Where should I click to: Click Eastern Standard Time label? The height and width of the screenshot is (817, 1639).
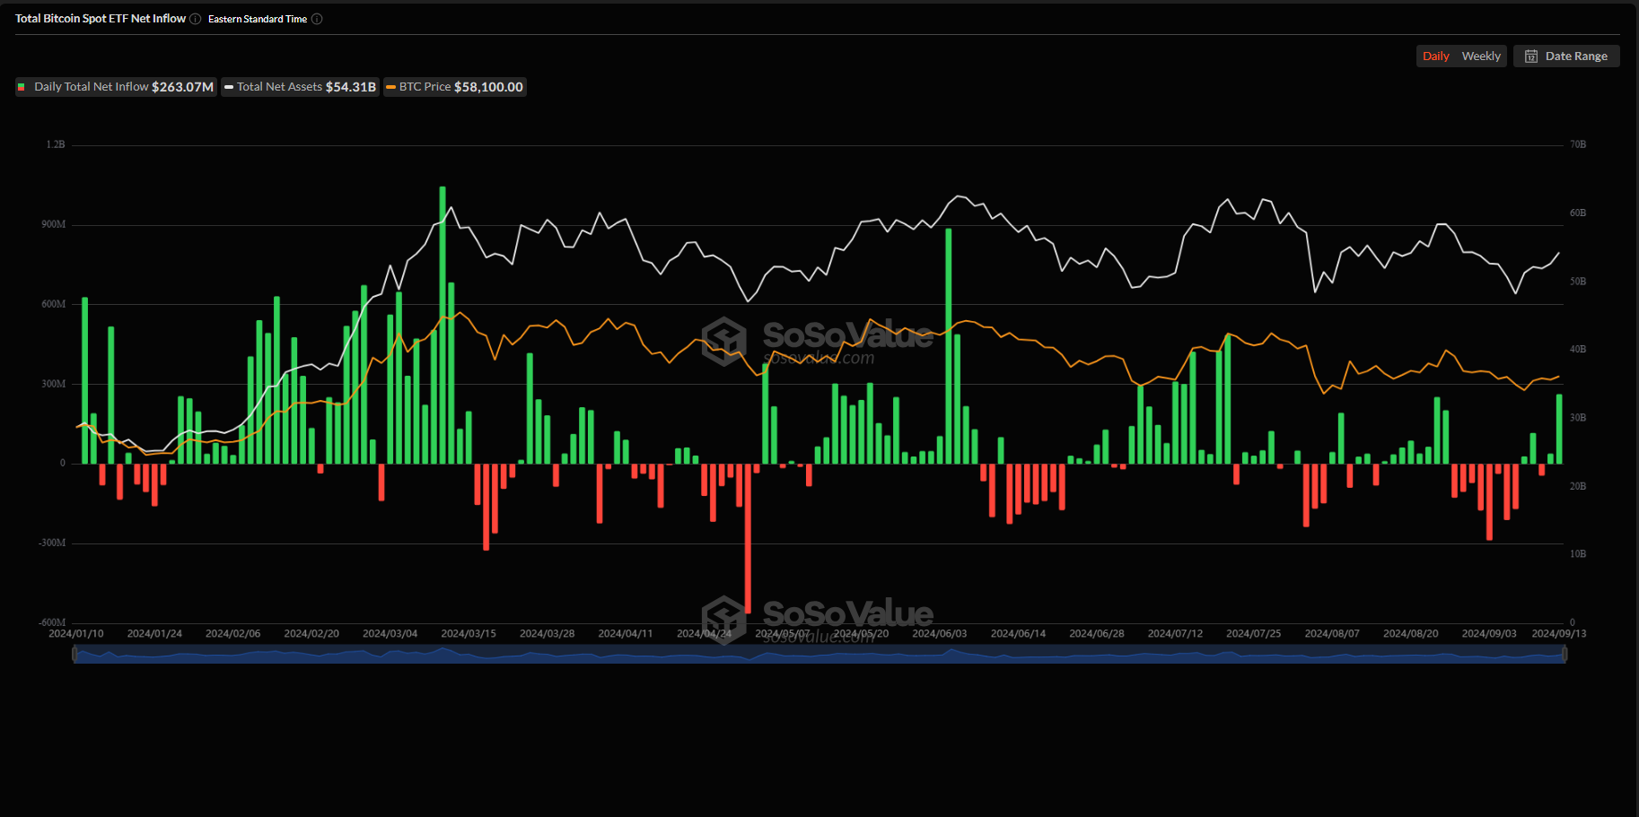tap(258, 19)
